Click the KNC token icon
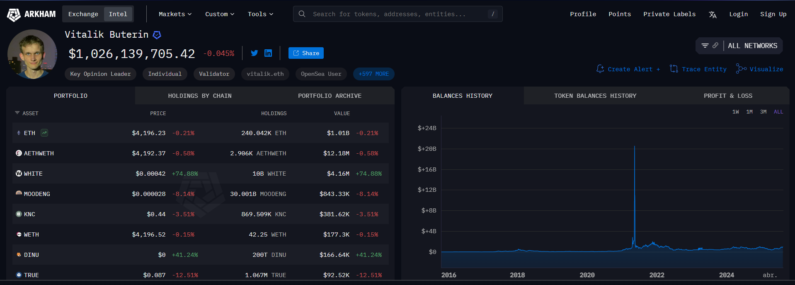 [19, 214]
